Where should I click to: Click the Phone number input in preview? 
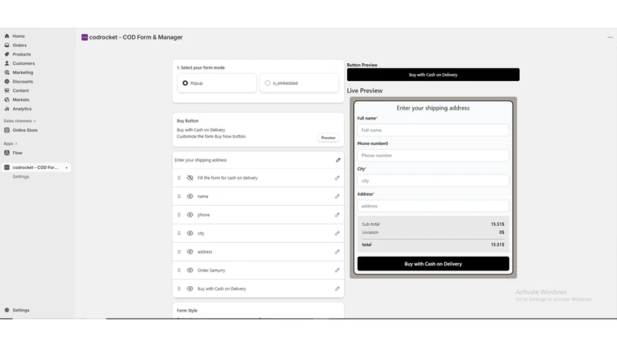click(433, 156)
